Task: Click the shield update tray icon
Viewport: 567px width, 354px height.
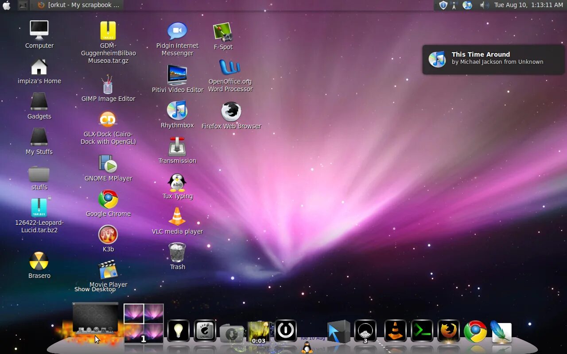Action: point(443,5)
